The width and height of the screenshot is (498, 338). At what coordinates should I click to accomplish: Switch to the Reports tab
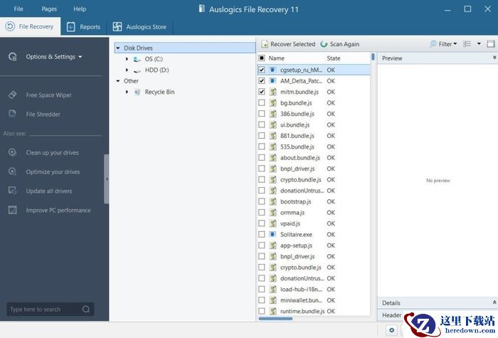point(83,27)
